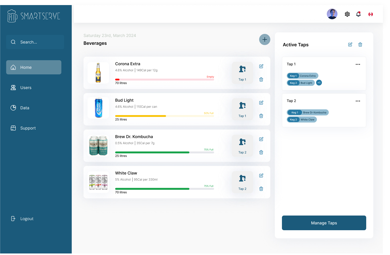This screenshot has height=255, width=390.
Task: Edit the Brew Dr. Kombucha entry
Action: [x=261, y=139]
